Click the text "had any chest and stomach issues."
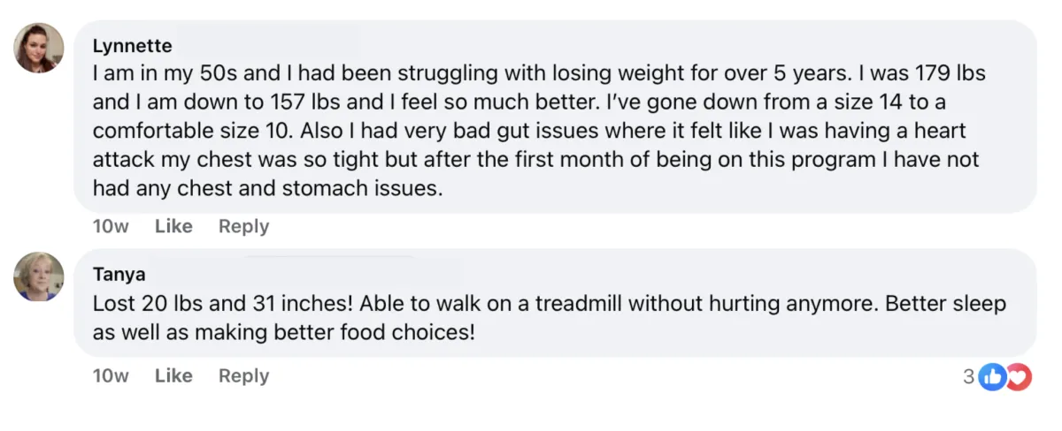1062x431 pixels. click(266, 189)
